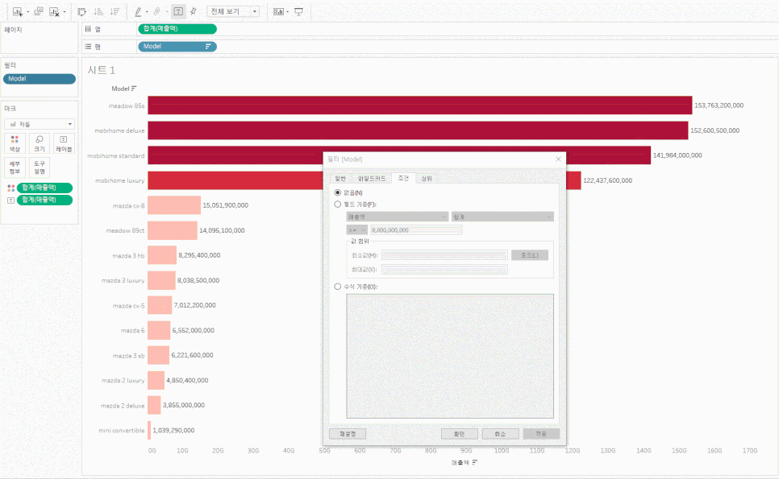Click the Sort Ascending toolbar icon
The image size is (779, 479).
[98, 11]
